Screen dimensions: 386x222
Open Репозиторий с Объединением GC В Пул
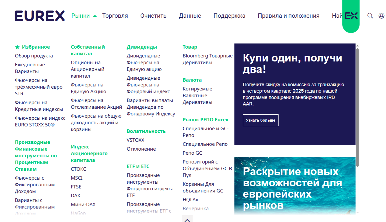coord(207,169)
